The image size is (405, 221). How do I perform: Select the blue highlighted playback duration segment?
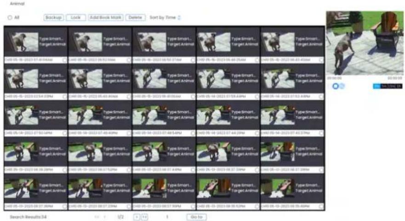point(376,86)
